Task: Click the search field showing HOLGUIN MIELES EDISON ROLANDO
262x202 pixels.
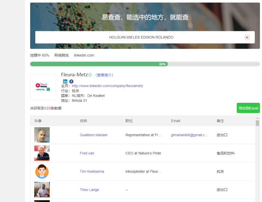Action: tap(145, 37)
